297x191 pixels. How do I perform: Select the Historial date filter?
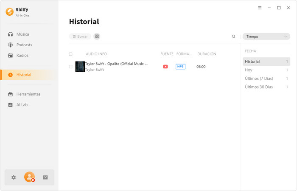pyautogui.click(x=266, y=62)
